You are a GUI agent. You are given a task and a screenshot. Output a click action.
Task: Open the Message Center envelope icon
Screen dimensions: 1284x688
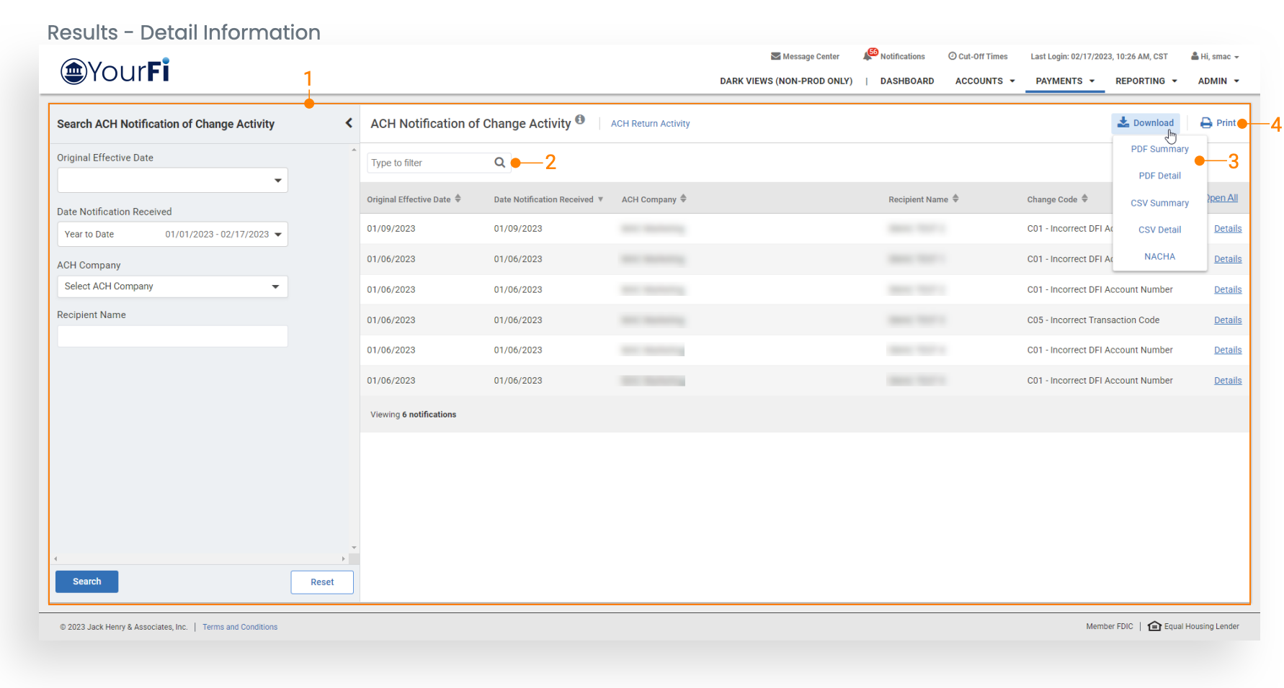pyautogui.click(x=775, y=56)
